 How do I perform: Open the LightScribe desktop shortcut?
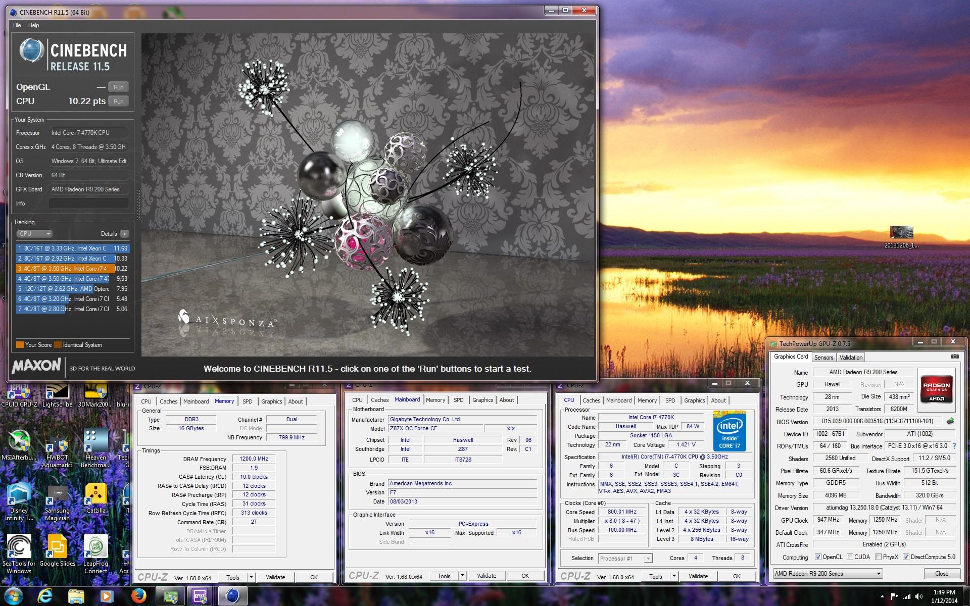pos(57,395)
